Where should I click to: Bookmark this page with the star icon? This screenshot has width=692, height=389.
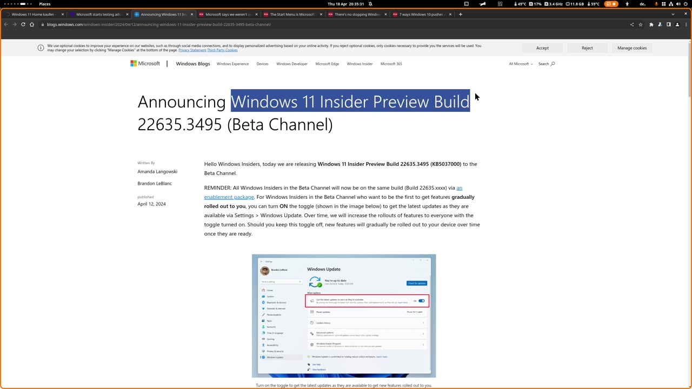point(641,24)
